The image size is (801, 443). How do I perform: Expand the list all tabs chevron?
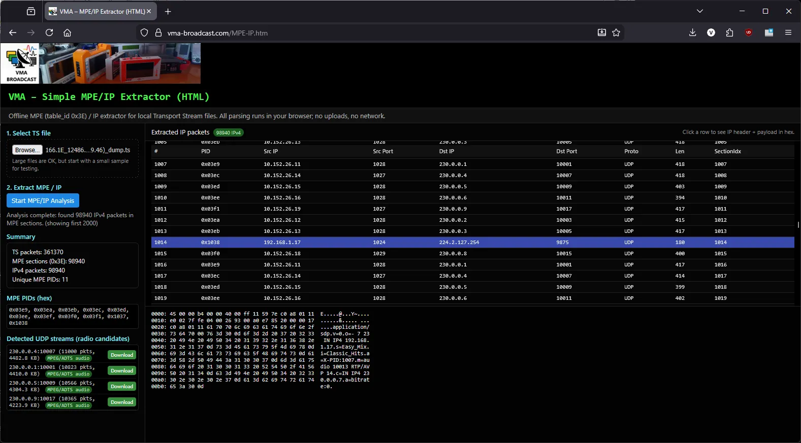tap(699, 11)
